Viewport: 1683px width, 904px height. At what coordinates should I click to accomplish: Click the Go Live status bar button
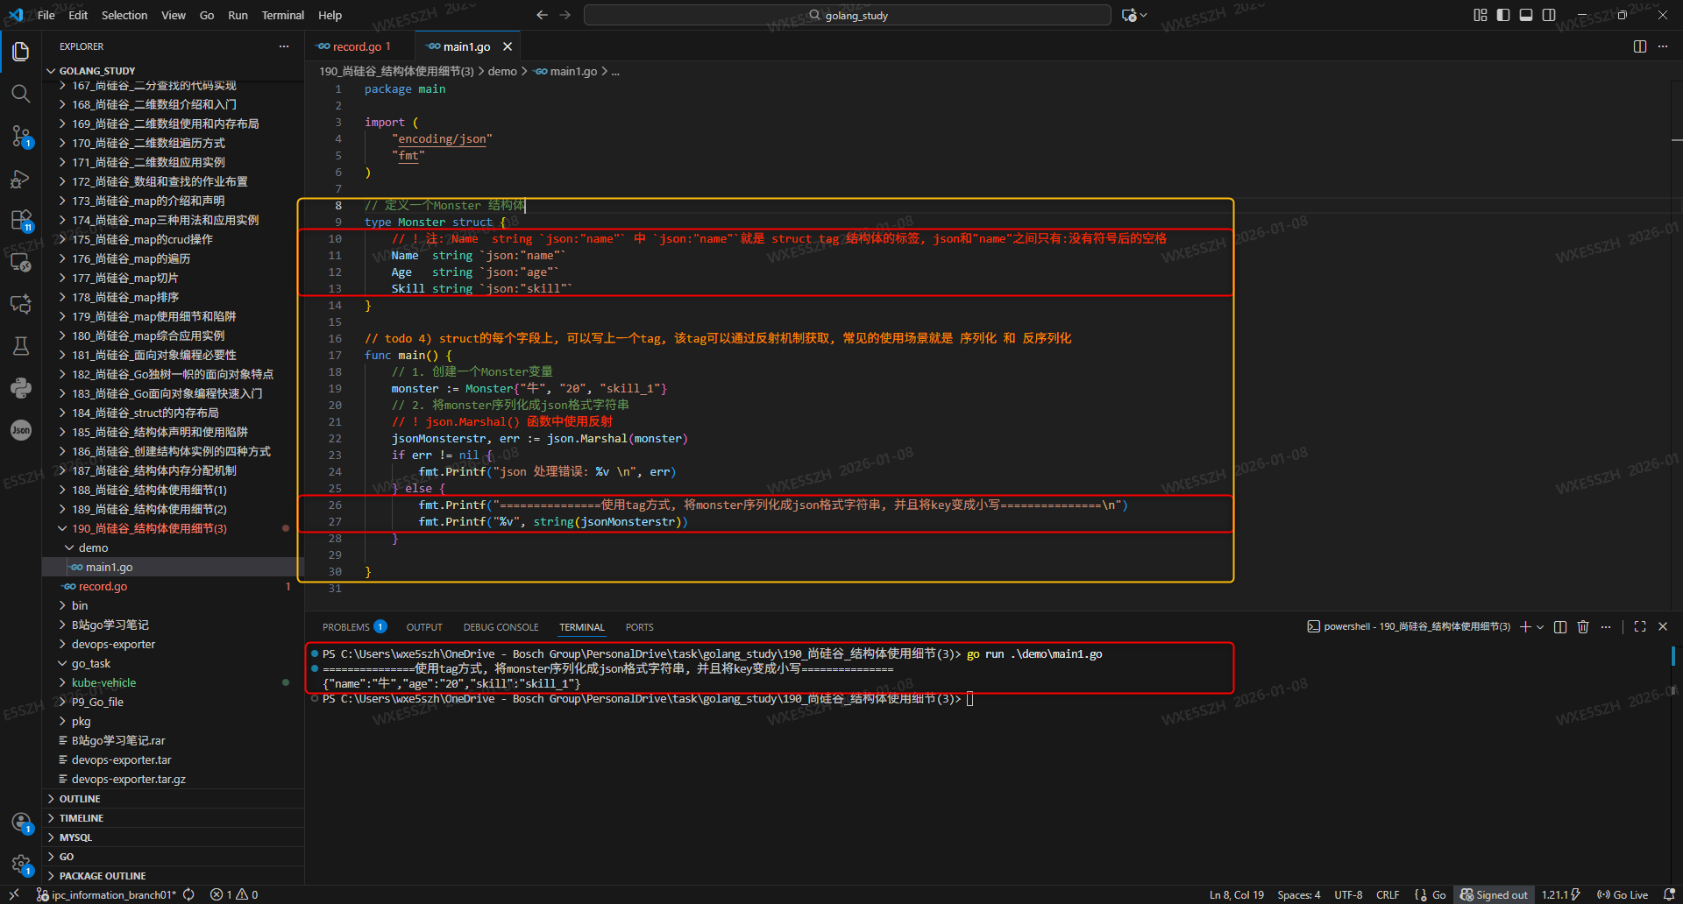pos(1623,894)
